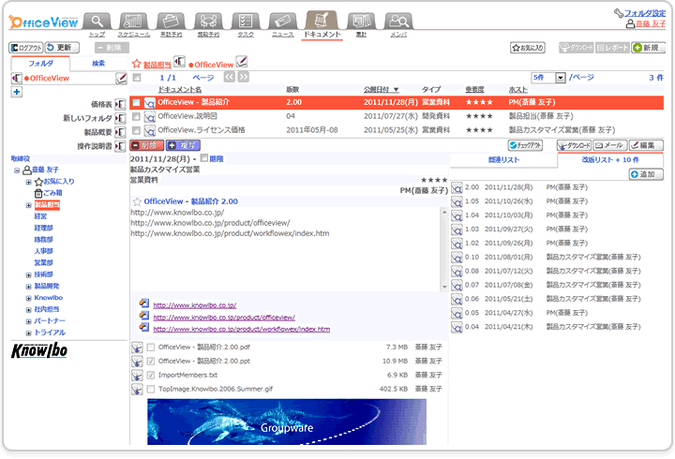
Task: Open the briefcase icon next to Schedule
Action: pos(171,22)
